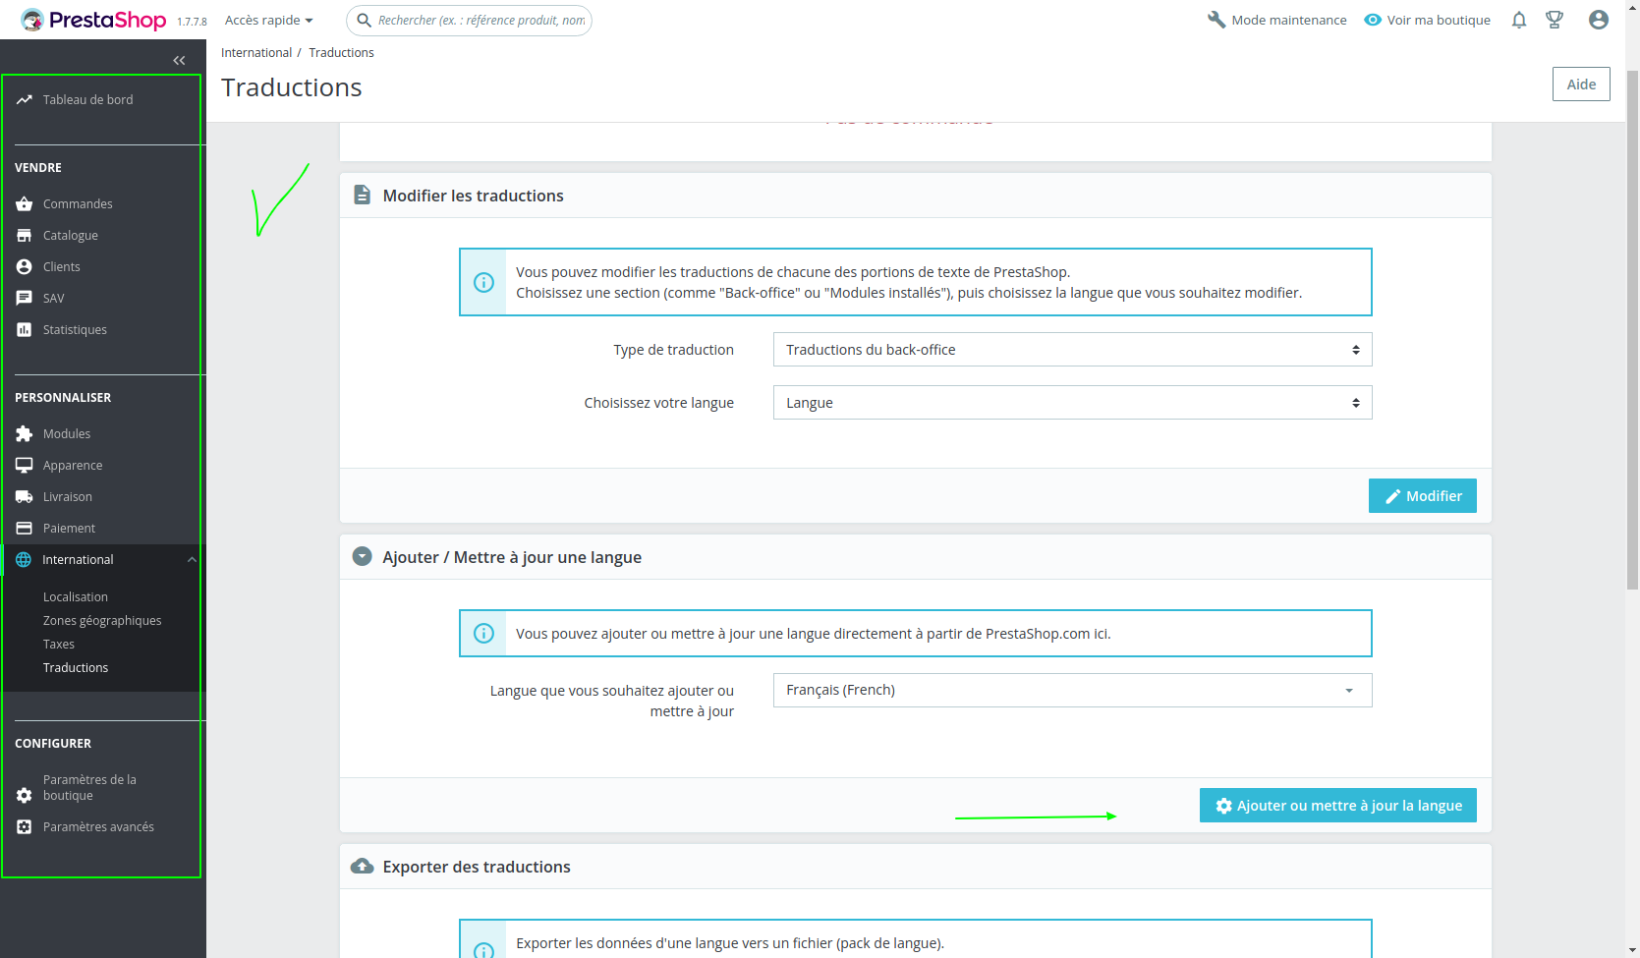The width and height of the screenshot is (1640, 958).
Task: Open the trophy achievements icon
Action: (x=1555, y=20)
